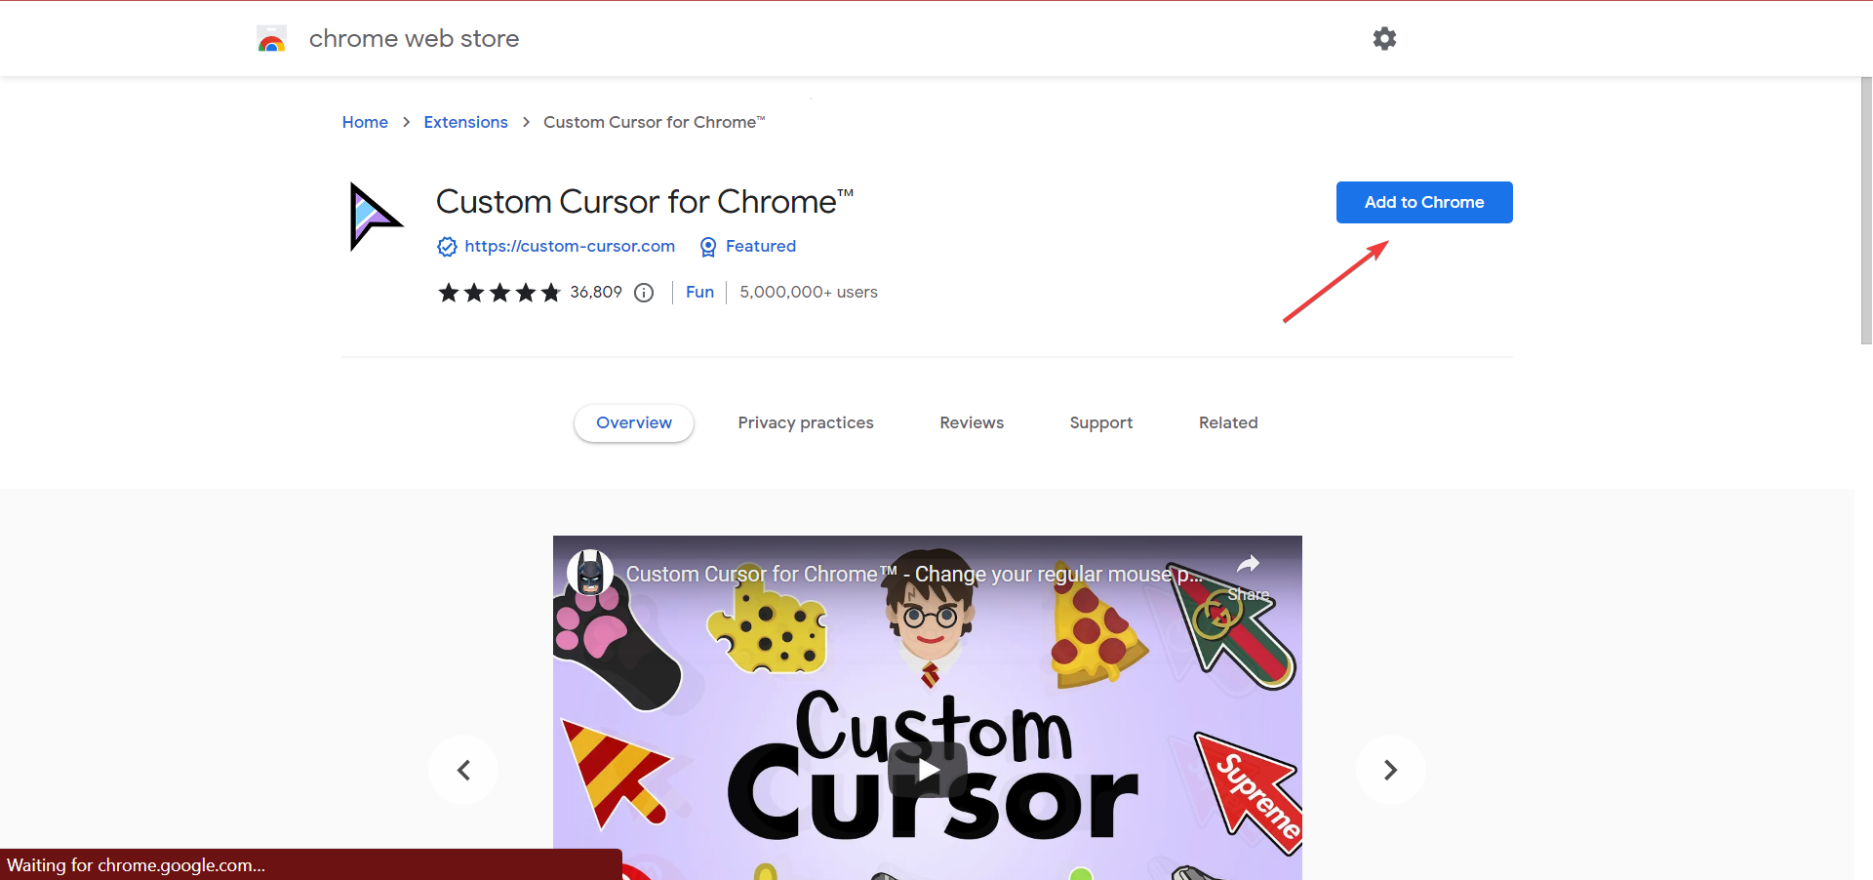Open the Related tab
The width and height of the screenshot is (1873, 880).
coord(1228,422)
